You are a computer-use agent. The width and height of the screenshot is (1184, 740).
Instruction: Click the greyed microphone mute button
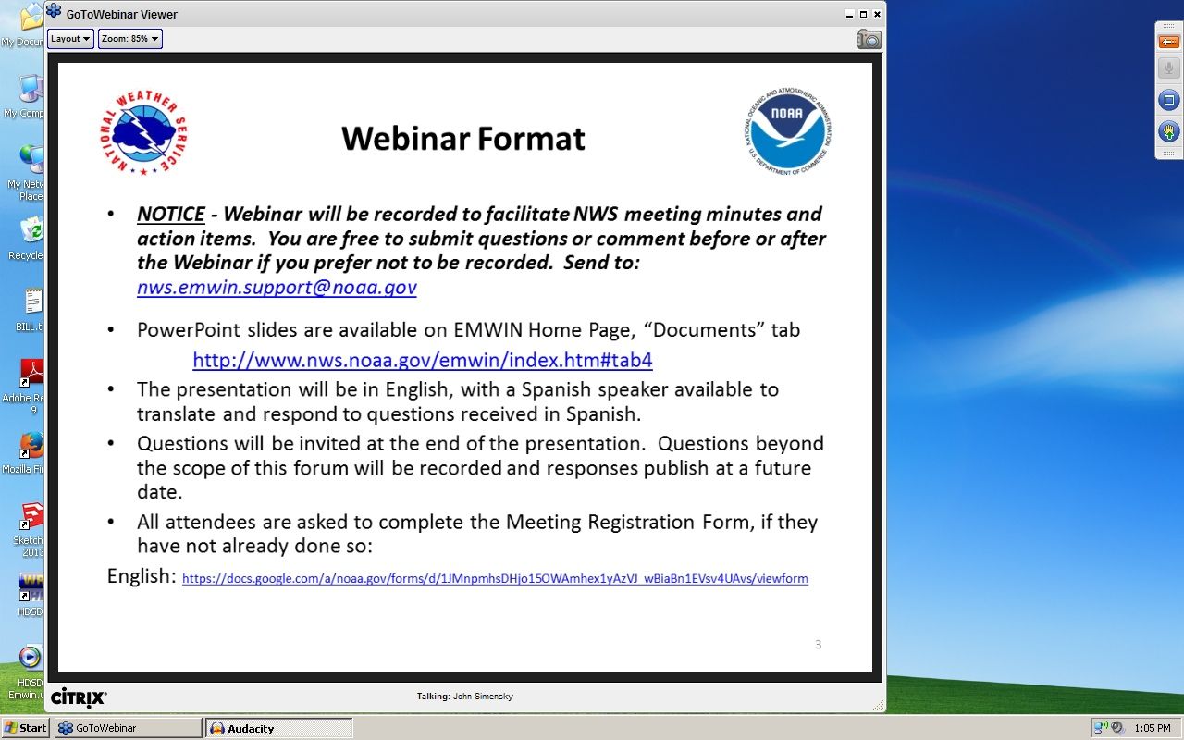pos(1168,68)
